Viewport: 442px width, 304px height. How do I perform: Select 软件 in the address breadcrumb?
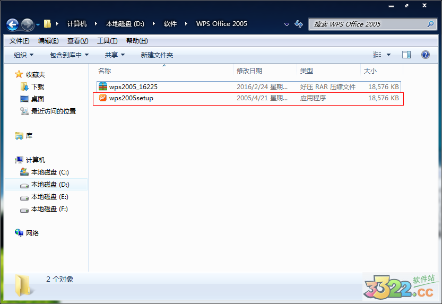(x=170, y=24)
